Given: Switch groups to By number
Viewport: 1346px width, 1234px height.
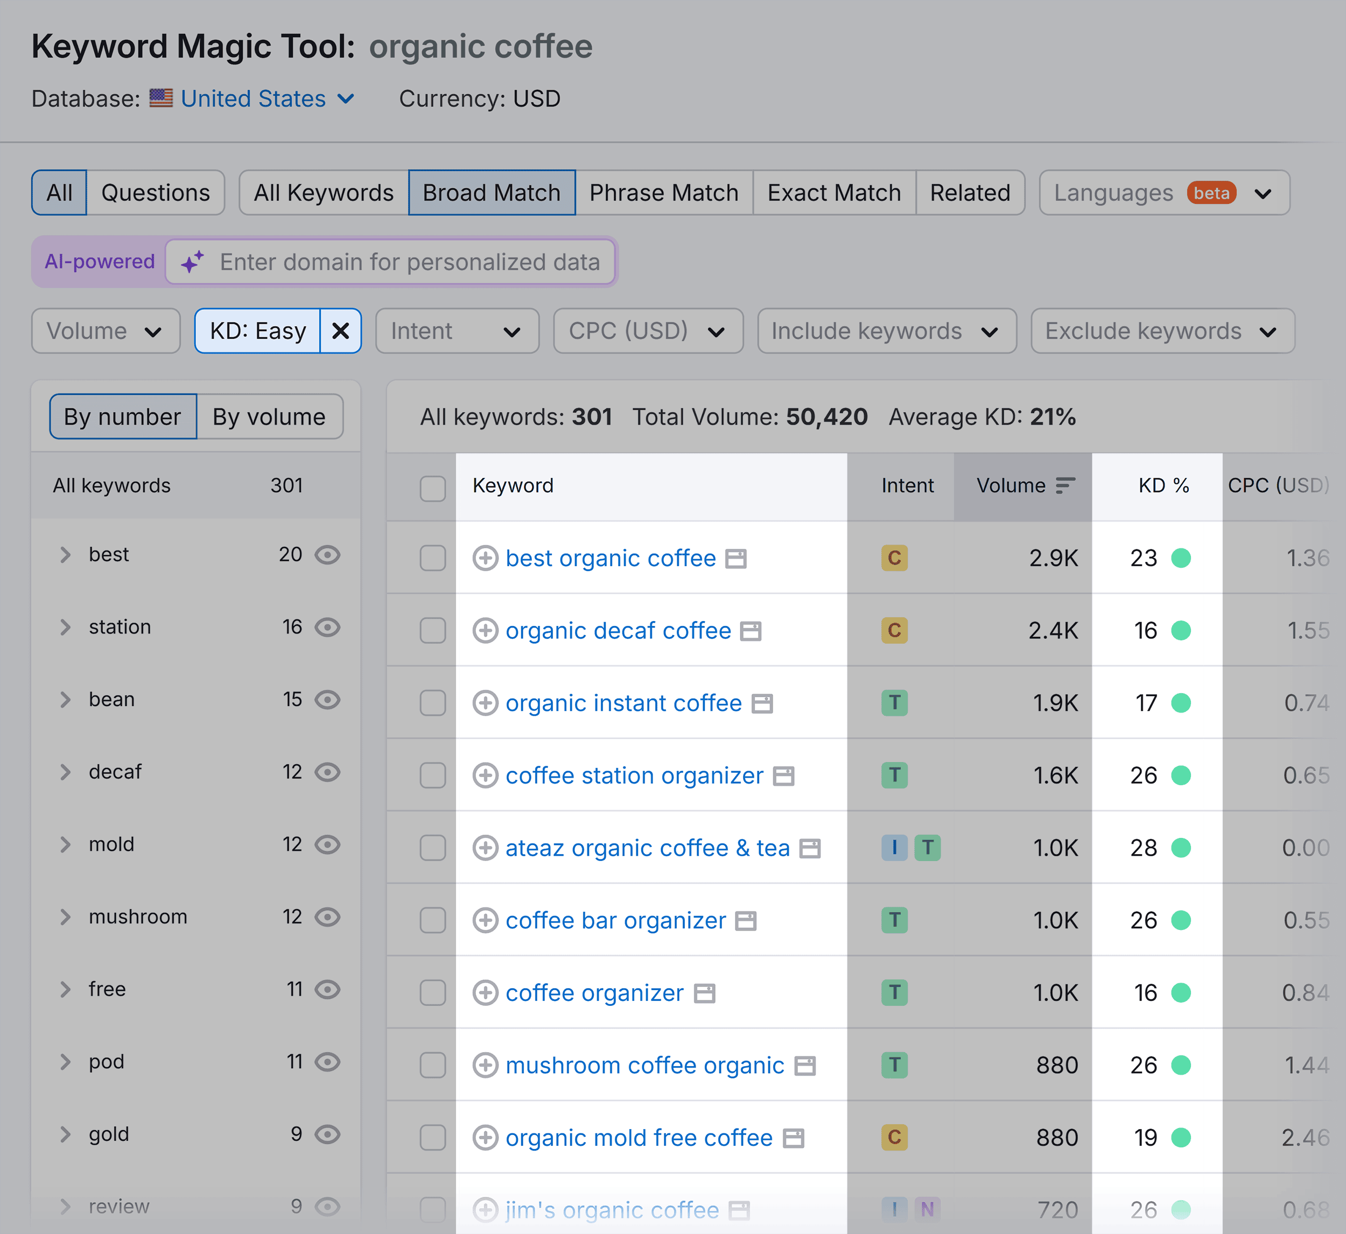Looking at the screenshot, I should pyautogui.click(x=123, y=417).
